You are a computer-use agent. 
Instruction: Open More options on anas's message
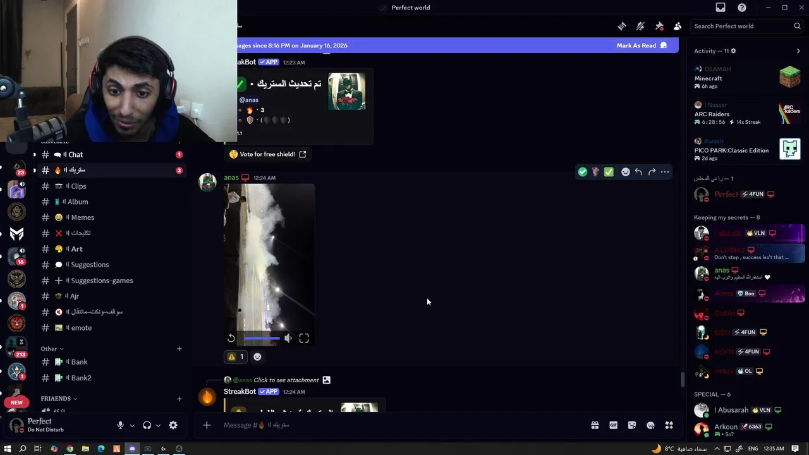(665, 172)
